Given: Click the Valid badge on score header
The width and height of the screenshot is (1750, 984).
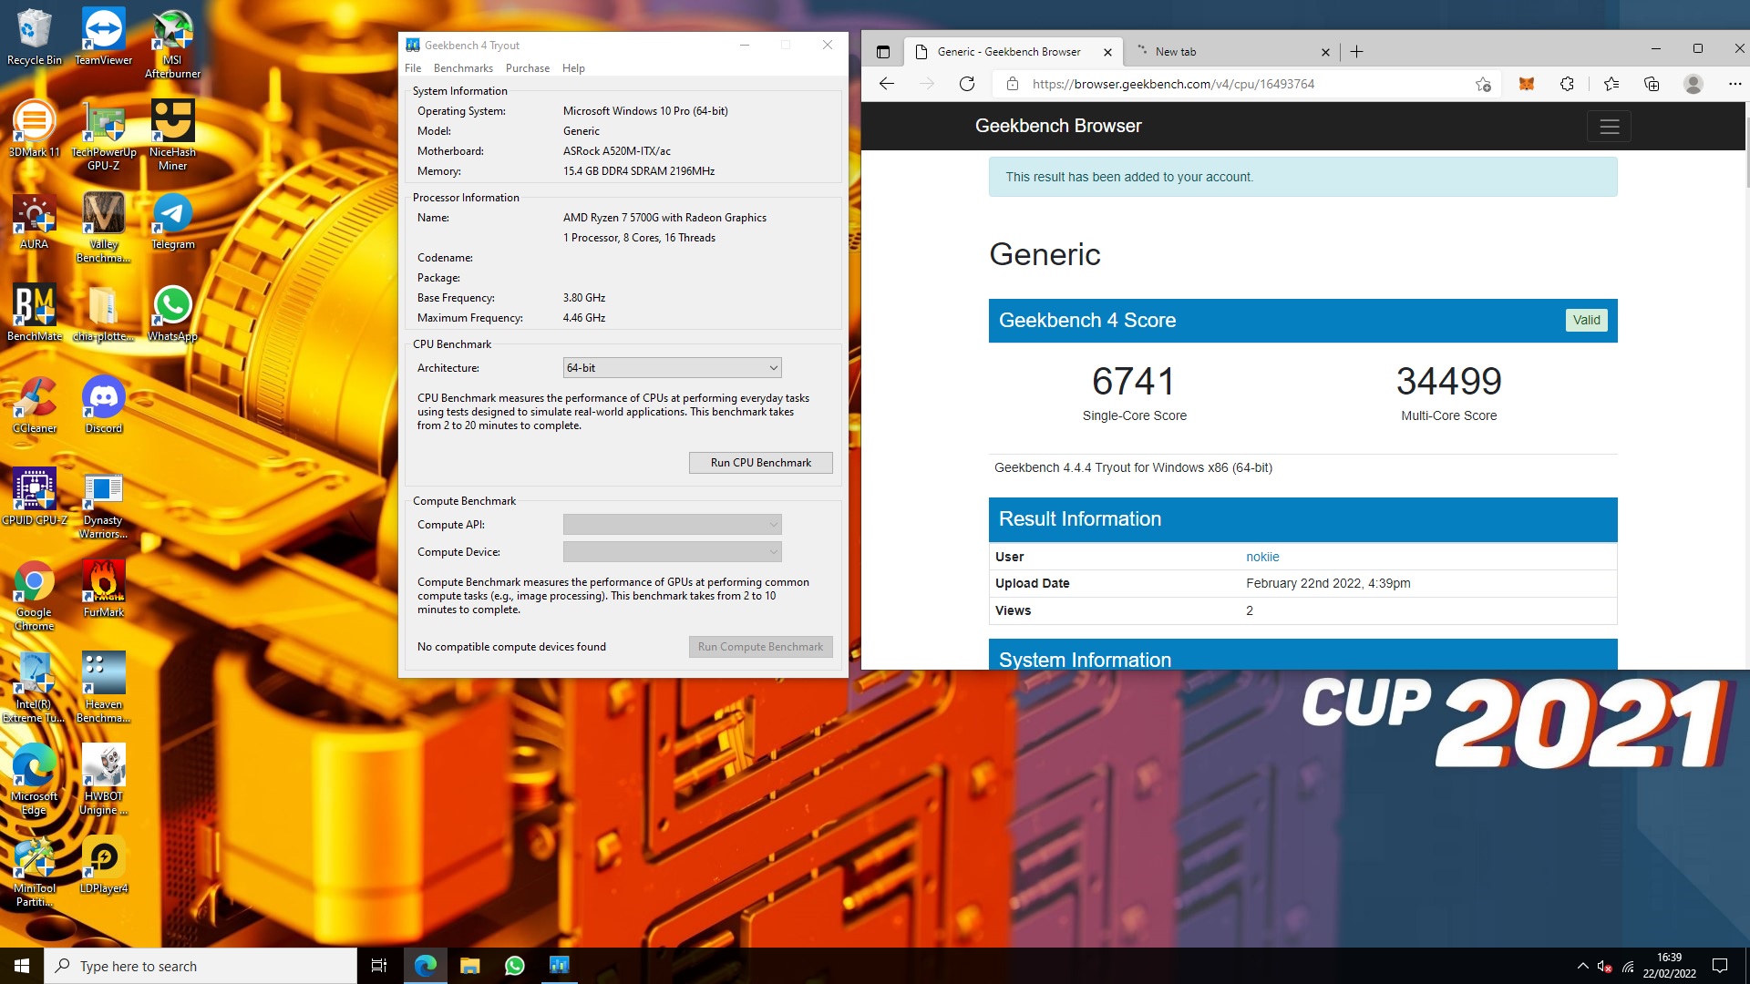Looking at the screenshot, I should [1586, 320].
